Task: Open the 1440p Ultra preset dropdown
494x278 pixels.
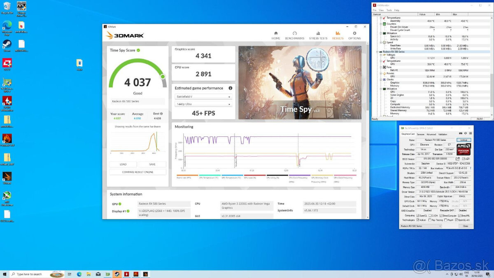Action: [x=203, y=104]
